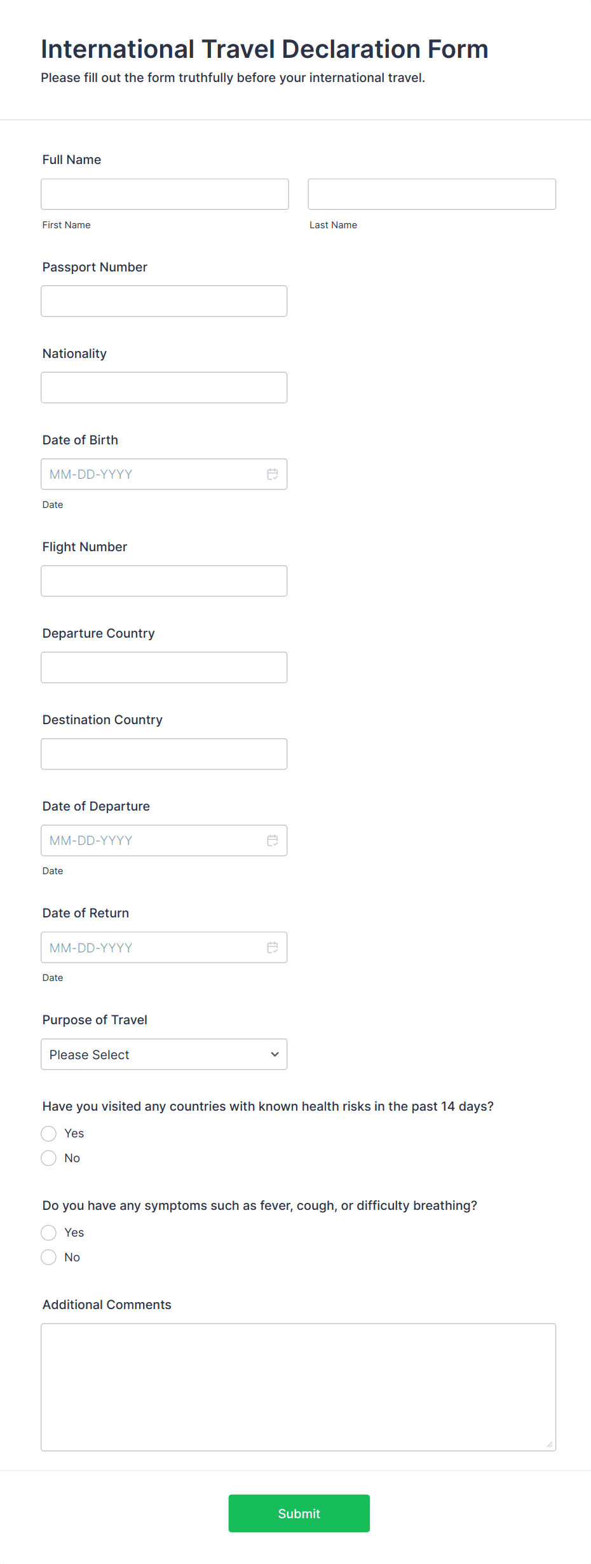591x1564 pixels.
Task: Select No for having symptoms
Action: tap(48, 1257)
